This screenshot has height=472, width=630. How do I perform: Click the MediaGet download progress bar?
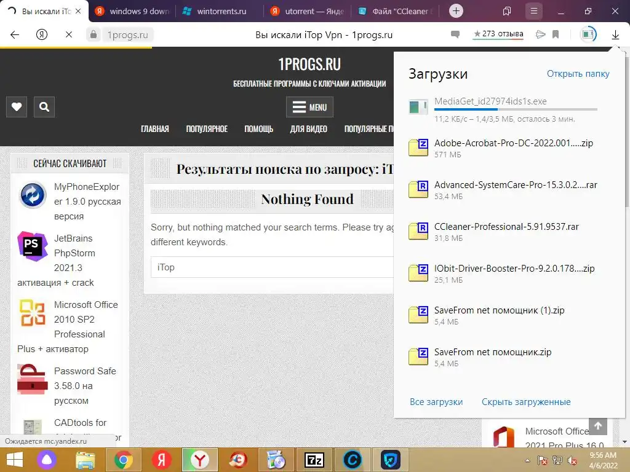click(x=516, y=109)
